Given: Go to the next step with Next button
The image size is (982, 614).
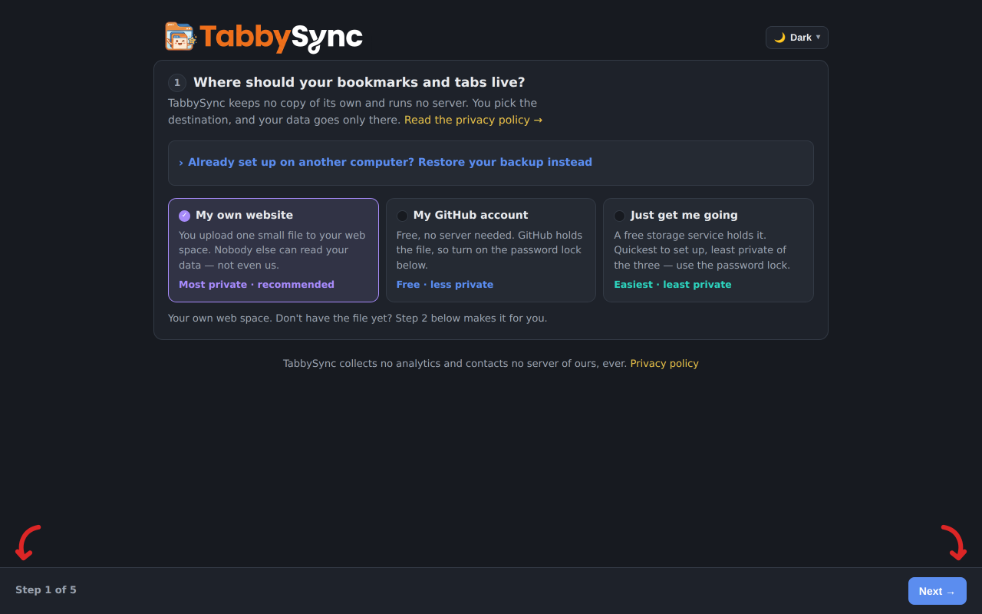Looking at the screenshot, I should coord(937,591).
